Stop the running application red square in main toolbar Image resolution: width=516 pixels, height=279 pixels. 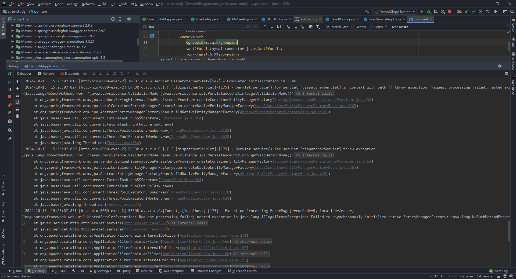tap(450, 12)
